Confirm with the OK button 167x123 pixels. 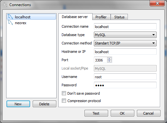[122, 113]
